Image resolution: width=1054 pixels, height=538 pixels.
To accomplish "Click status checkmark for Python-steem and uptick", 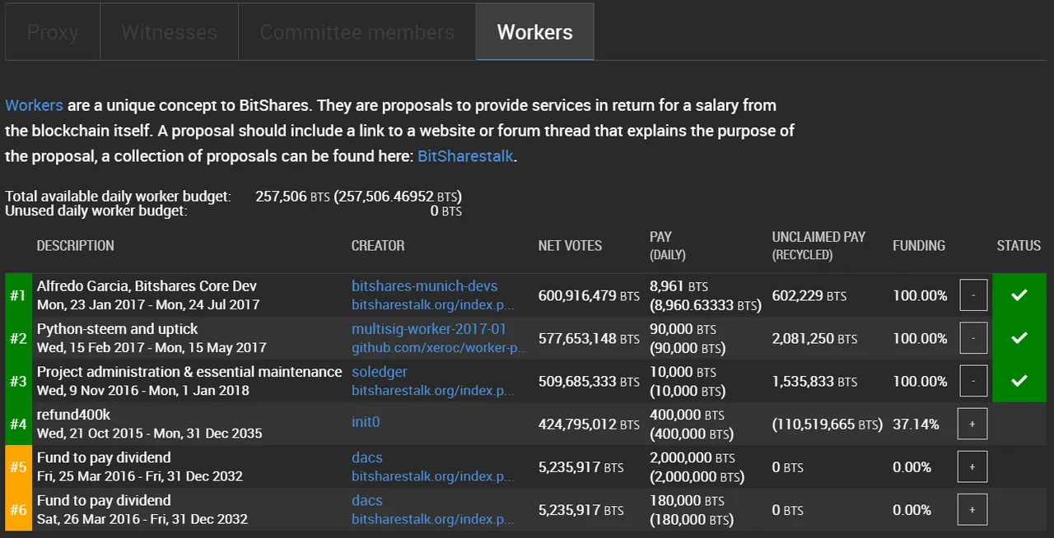I will tap(1019, 338).
